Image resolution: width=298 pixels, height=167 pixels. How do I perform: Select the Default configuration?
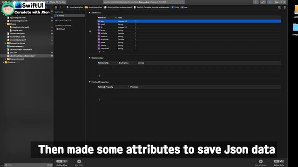pyautogui.click(x=62, y=29)
